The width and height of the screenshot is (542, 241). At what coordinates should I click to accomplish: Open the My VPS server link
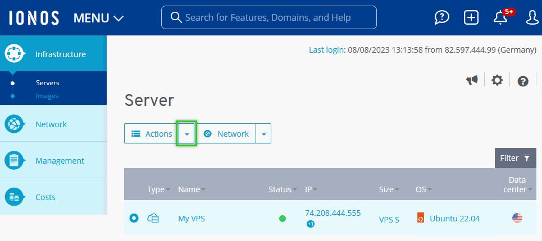(x=192, y=219)
